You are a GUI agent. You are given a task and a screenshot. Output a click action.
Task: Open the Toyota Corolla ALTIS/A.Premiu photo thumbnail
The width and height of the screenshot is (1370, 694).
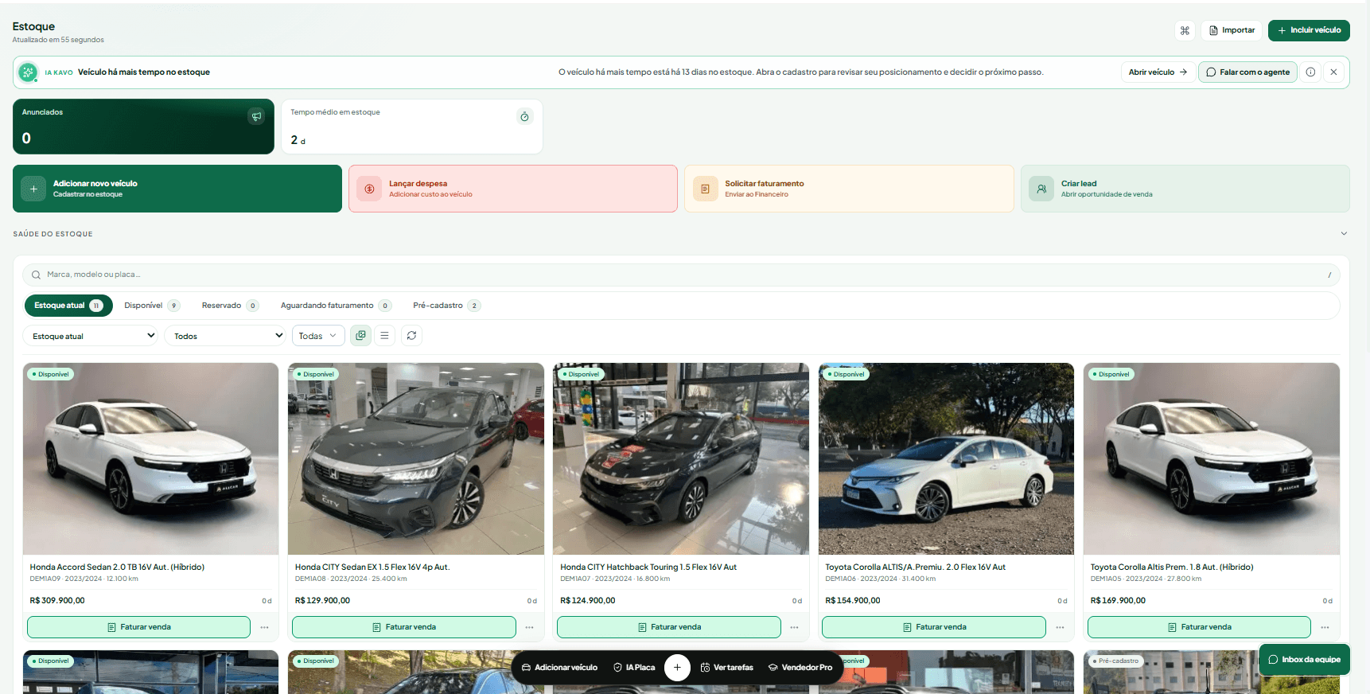946,458
